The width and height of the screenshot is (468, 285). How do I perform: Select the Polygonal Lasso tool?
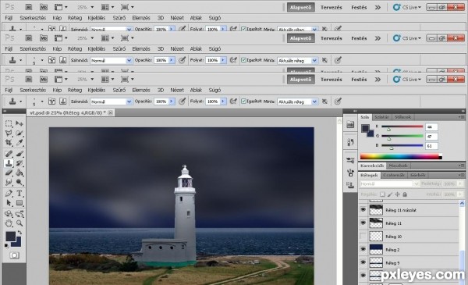coord(9,134)
